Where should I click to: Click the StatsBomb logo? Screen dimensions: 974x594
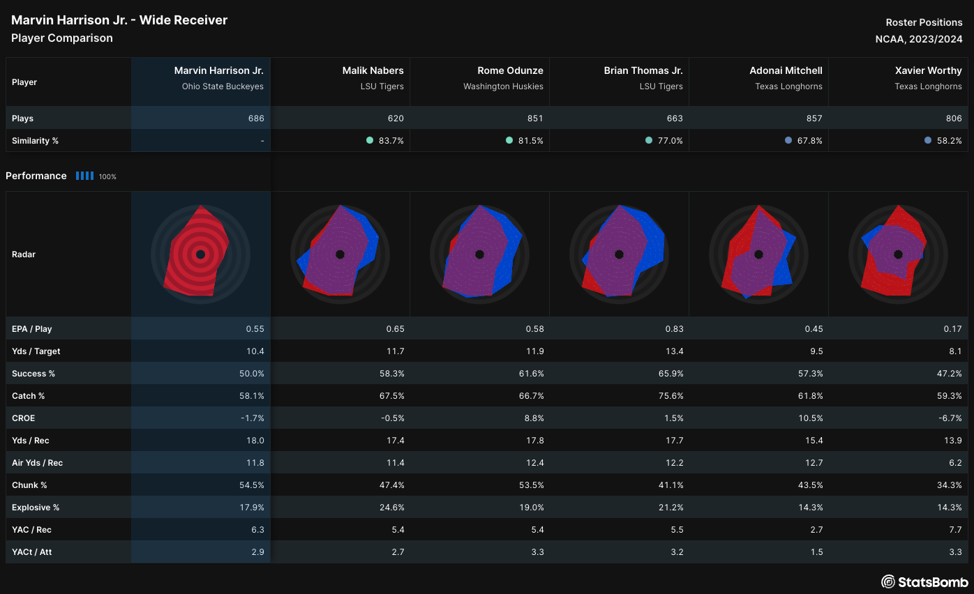coord(924,581)
